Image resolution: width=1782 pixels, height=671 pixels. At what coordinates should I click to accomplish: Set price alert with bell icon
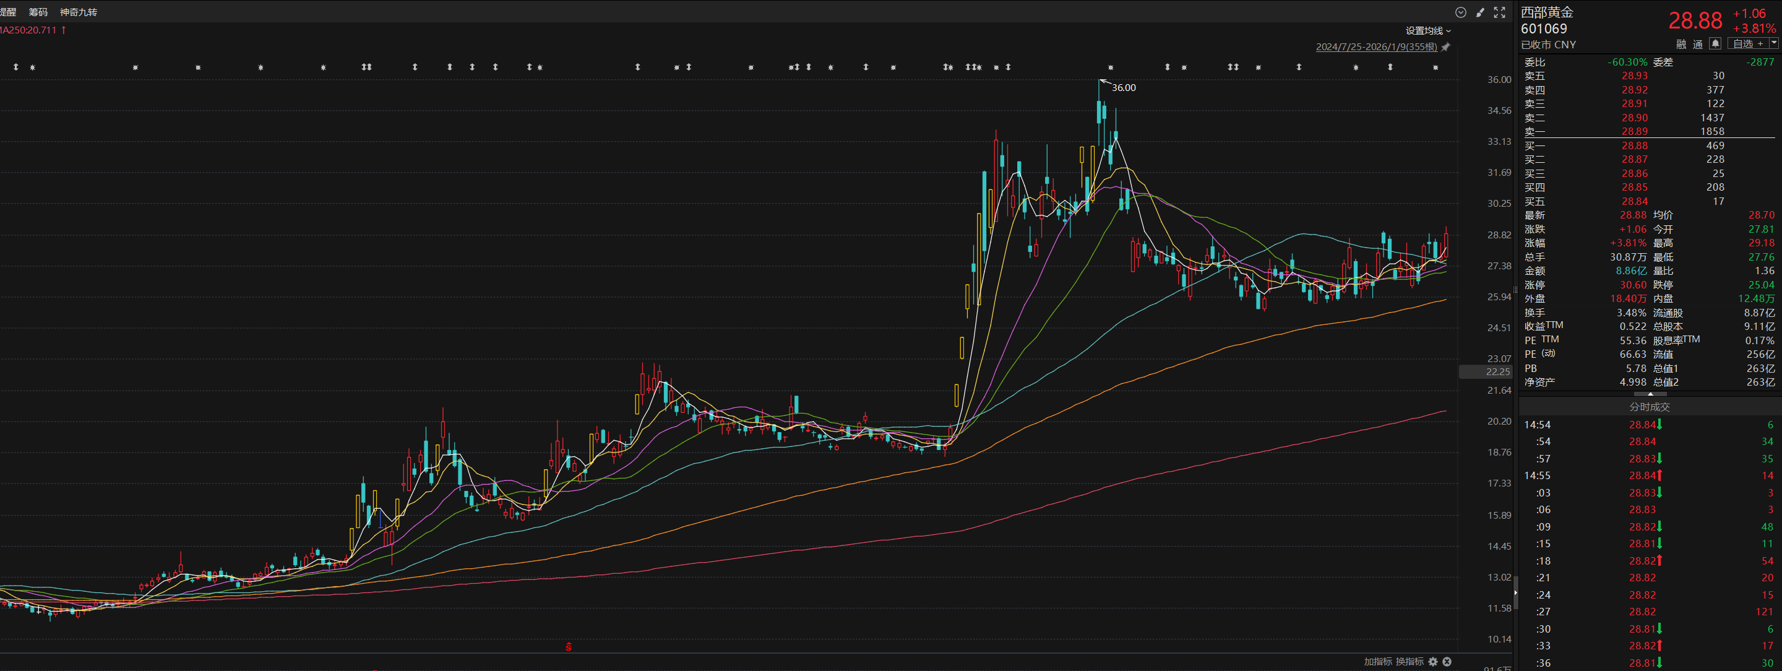pos(1715,43)
